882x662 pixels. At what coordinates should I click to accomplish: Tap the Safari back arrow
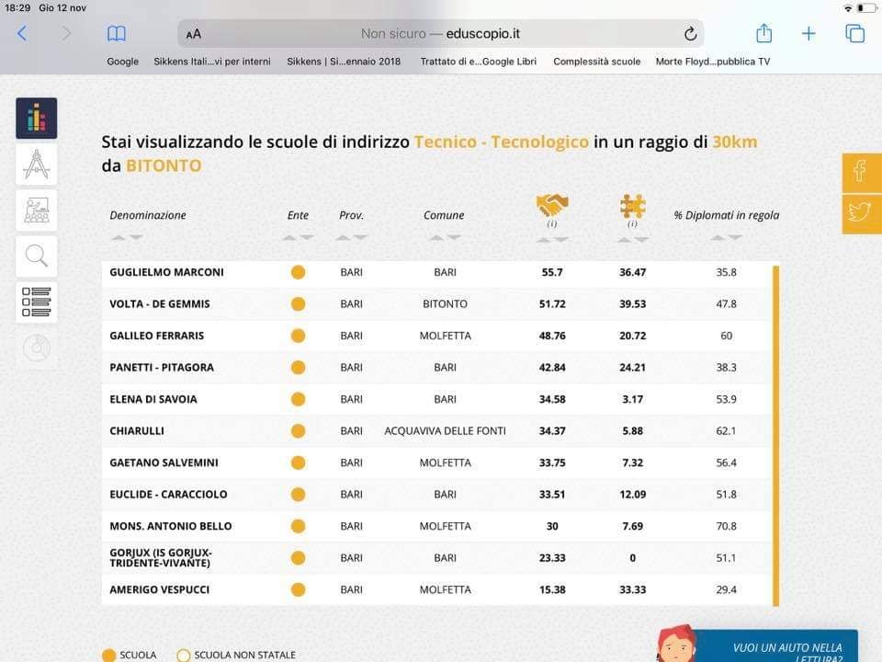pyautogui.click(x=22, y=34)
